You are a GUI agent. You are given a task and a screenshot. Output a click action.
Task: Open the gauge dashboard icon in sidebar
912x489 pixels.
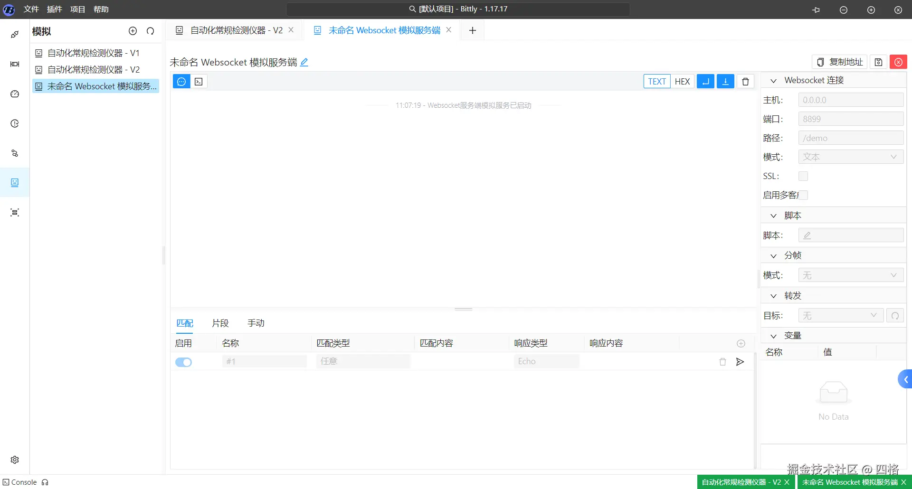(15, 94)
